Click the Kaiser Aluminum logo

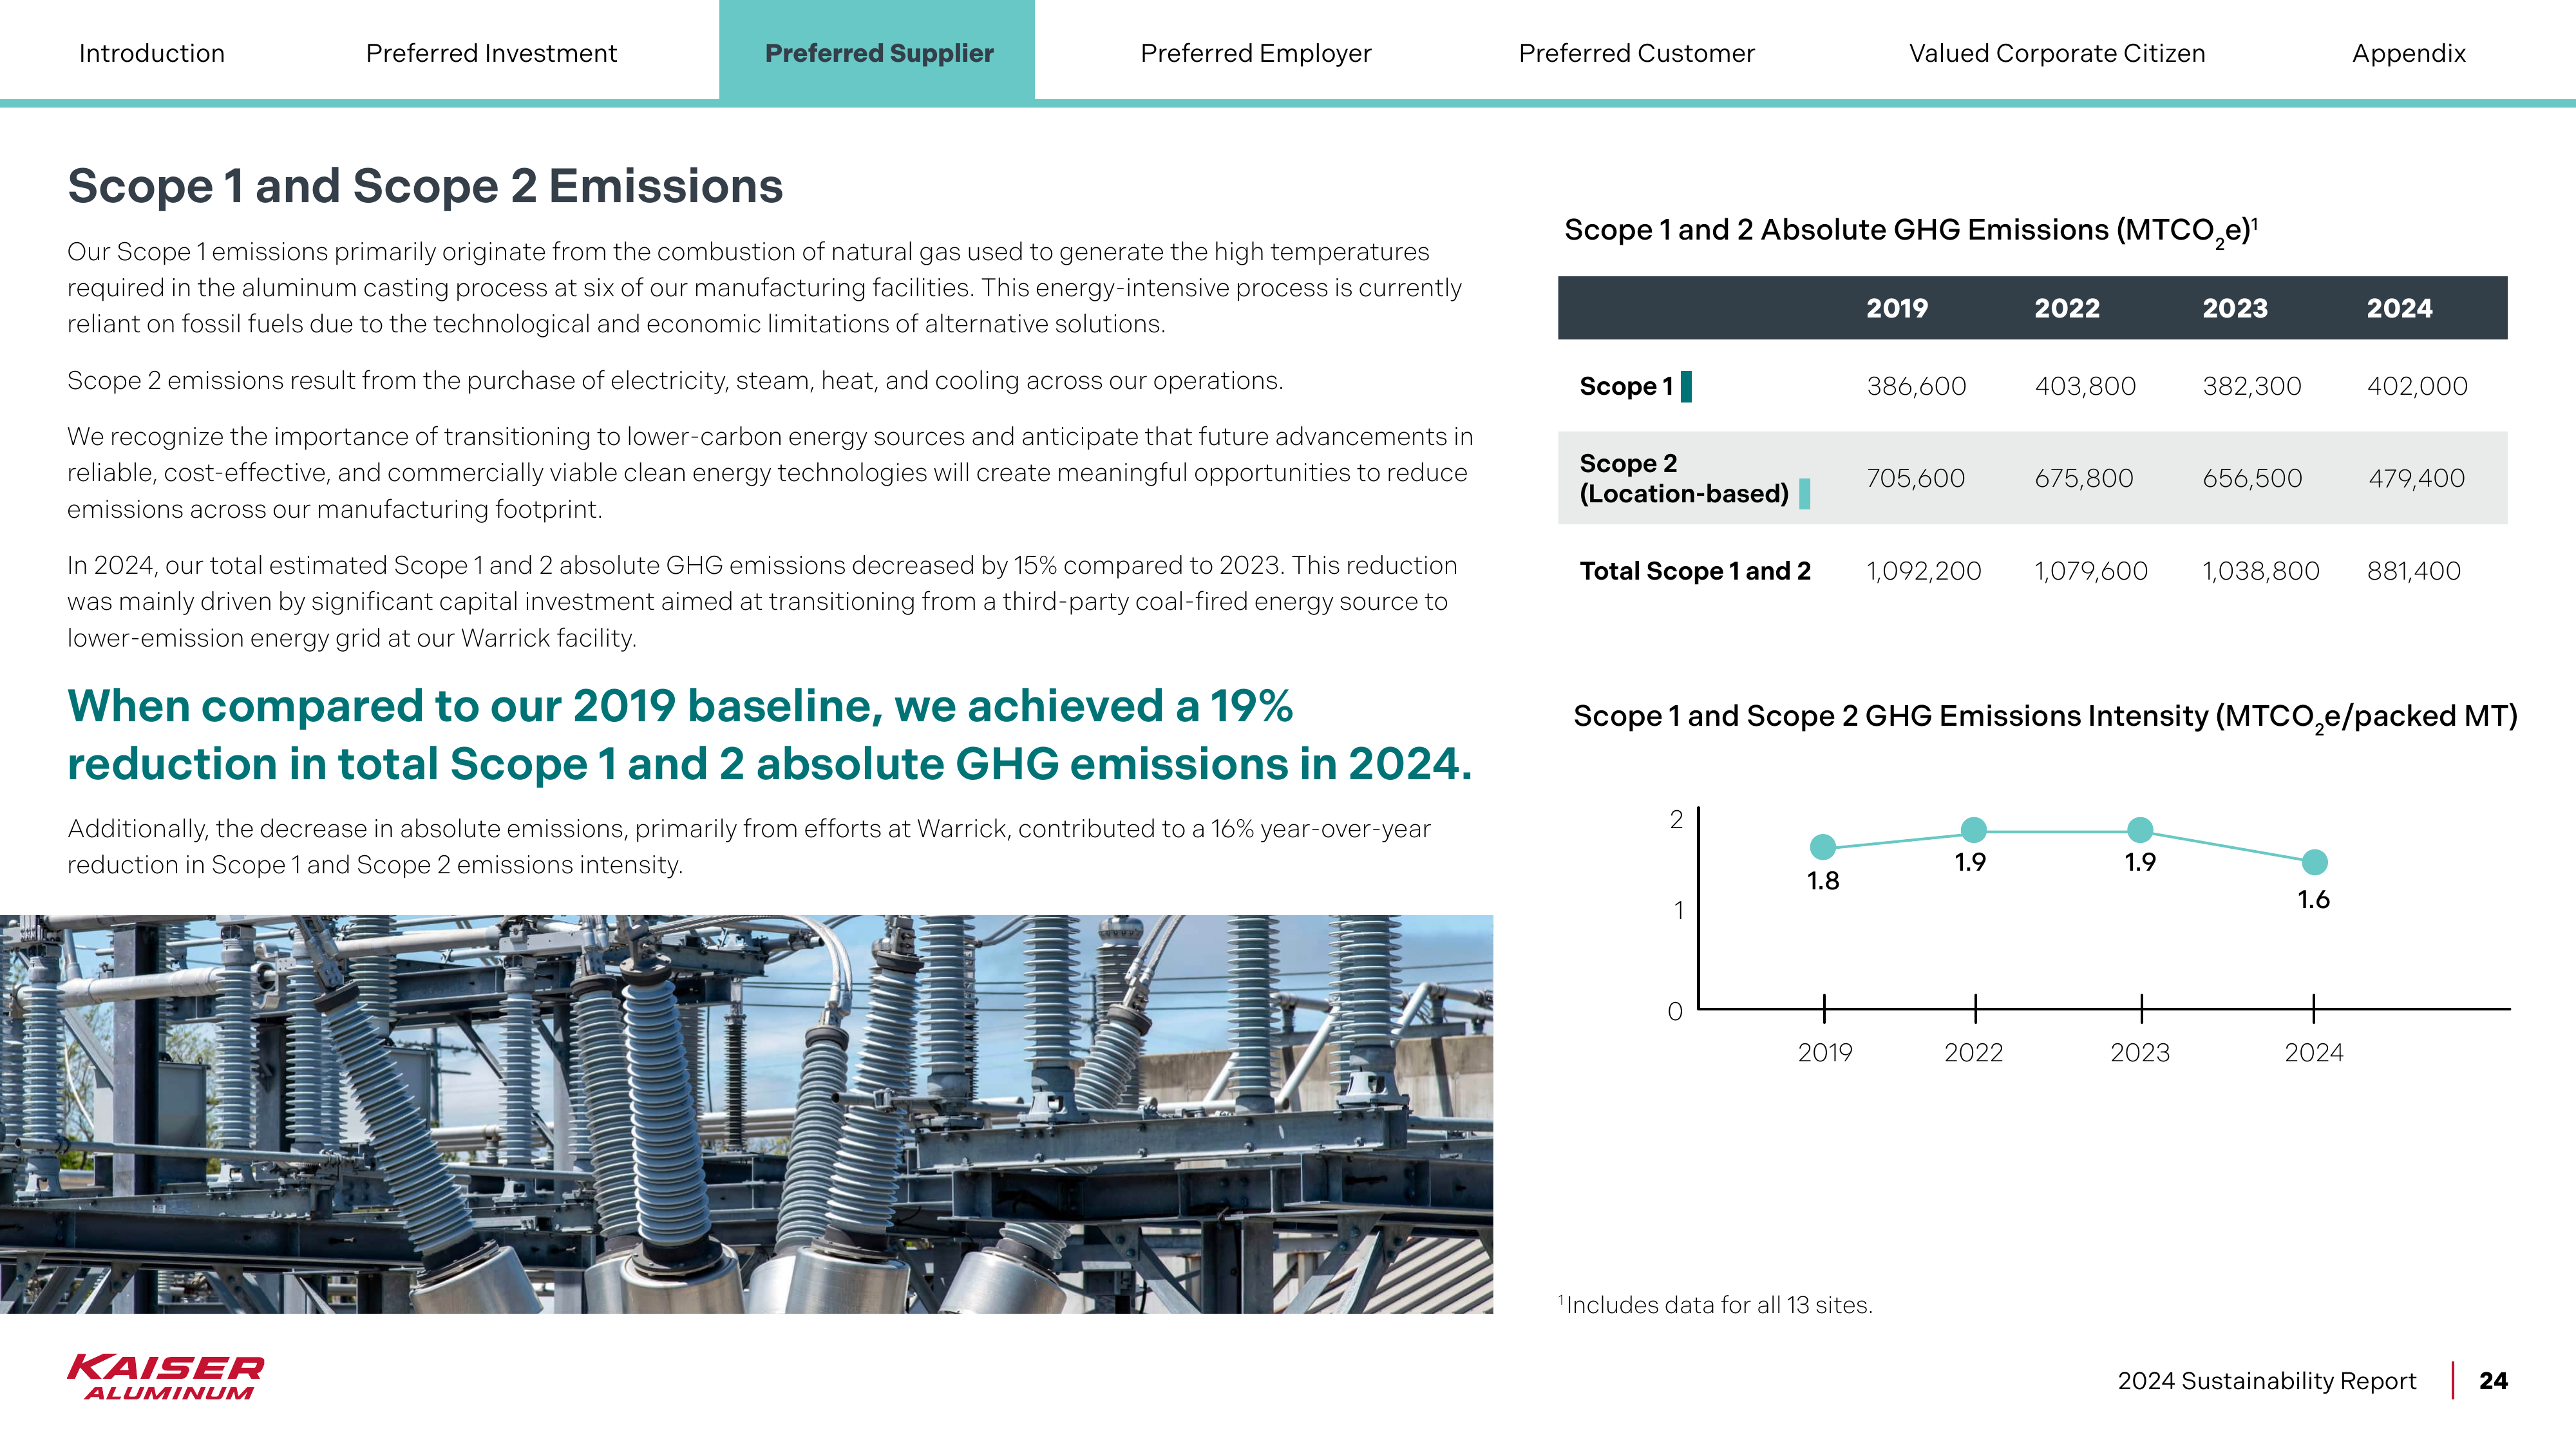166,1377
